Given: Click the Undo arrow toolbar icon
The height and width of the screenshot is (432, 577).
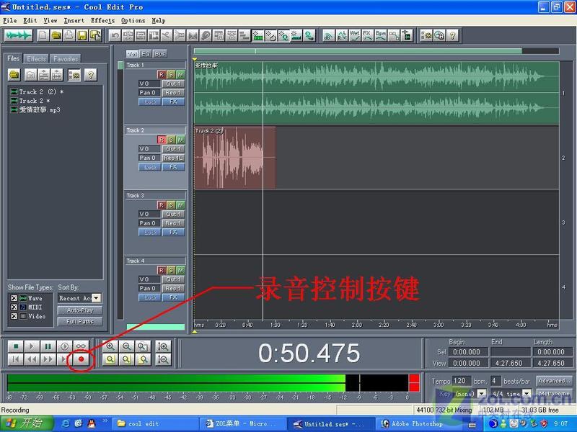Looking at the screenshot, I should [x=115, y=35].
